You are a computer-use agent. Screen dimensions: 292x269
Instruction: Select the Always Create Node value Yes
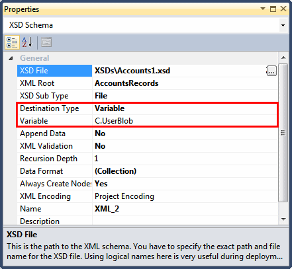(x=101, y=184)
